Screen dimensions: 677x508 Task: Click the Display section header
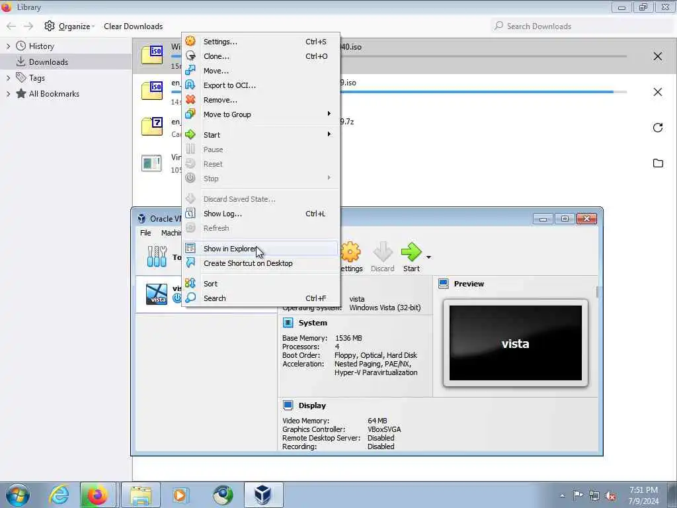coord(312,405)
